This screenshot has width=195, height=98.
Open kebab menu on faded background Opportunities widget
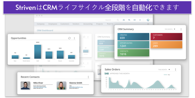tap(88, 37)
